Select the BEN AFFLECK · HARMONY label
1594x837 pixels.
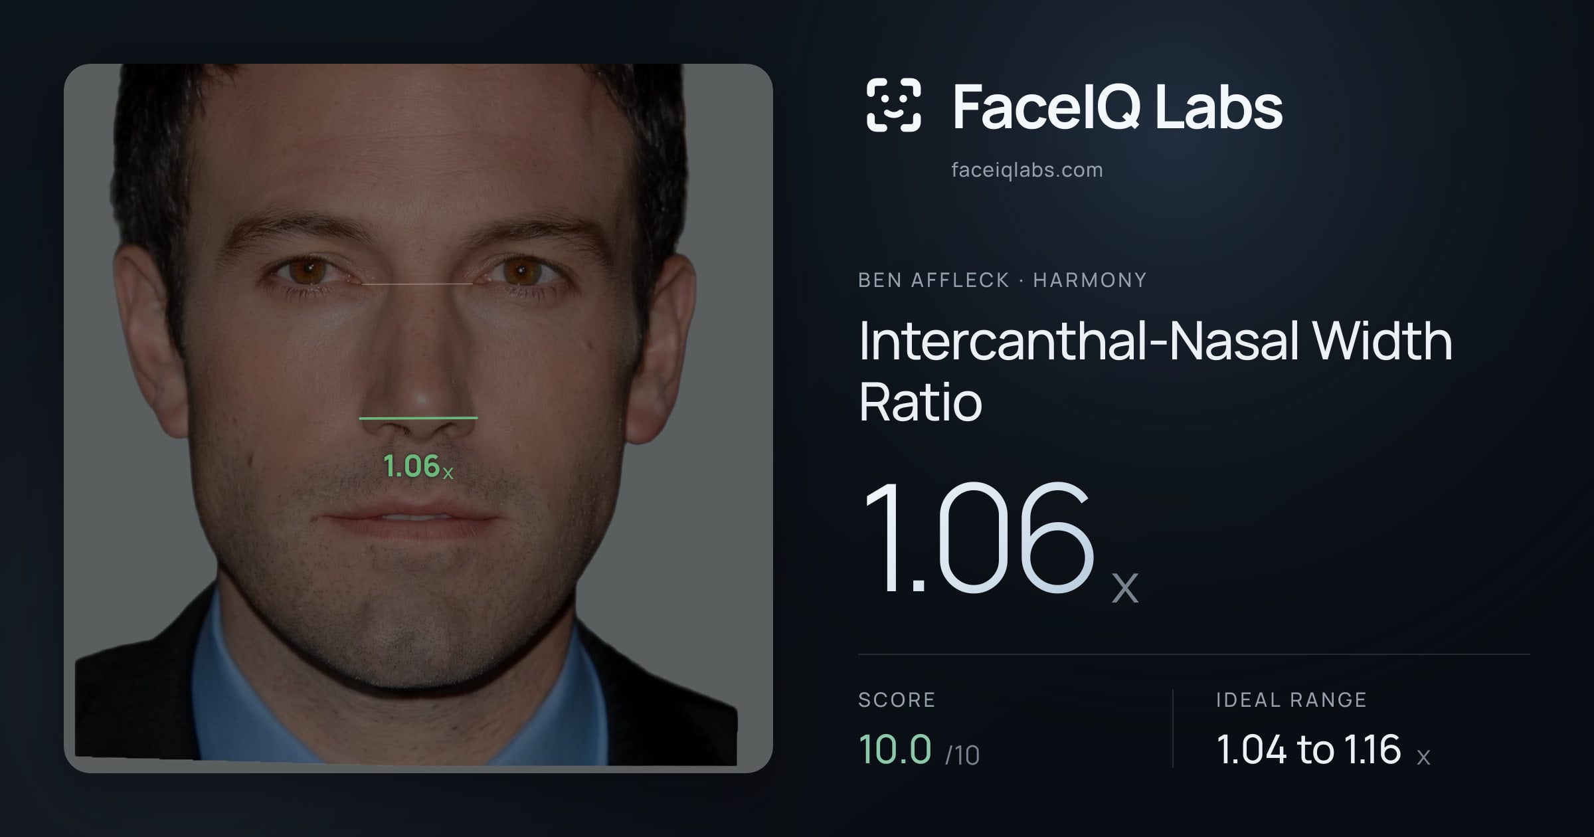click(1002, 280)
